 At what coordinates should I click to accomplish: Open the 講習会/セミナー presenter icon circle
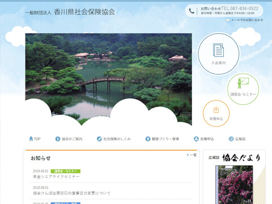point(243,89)
